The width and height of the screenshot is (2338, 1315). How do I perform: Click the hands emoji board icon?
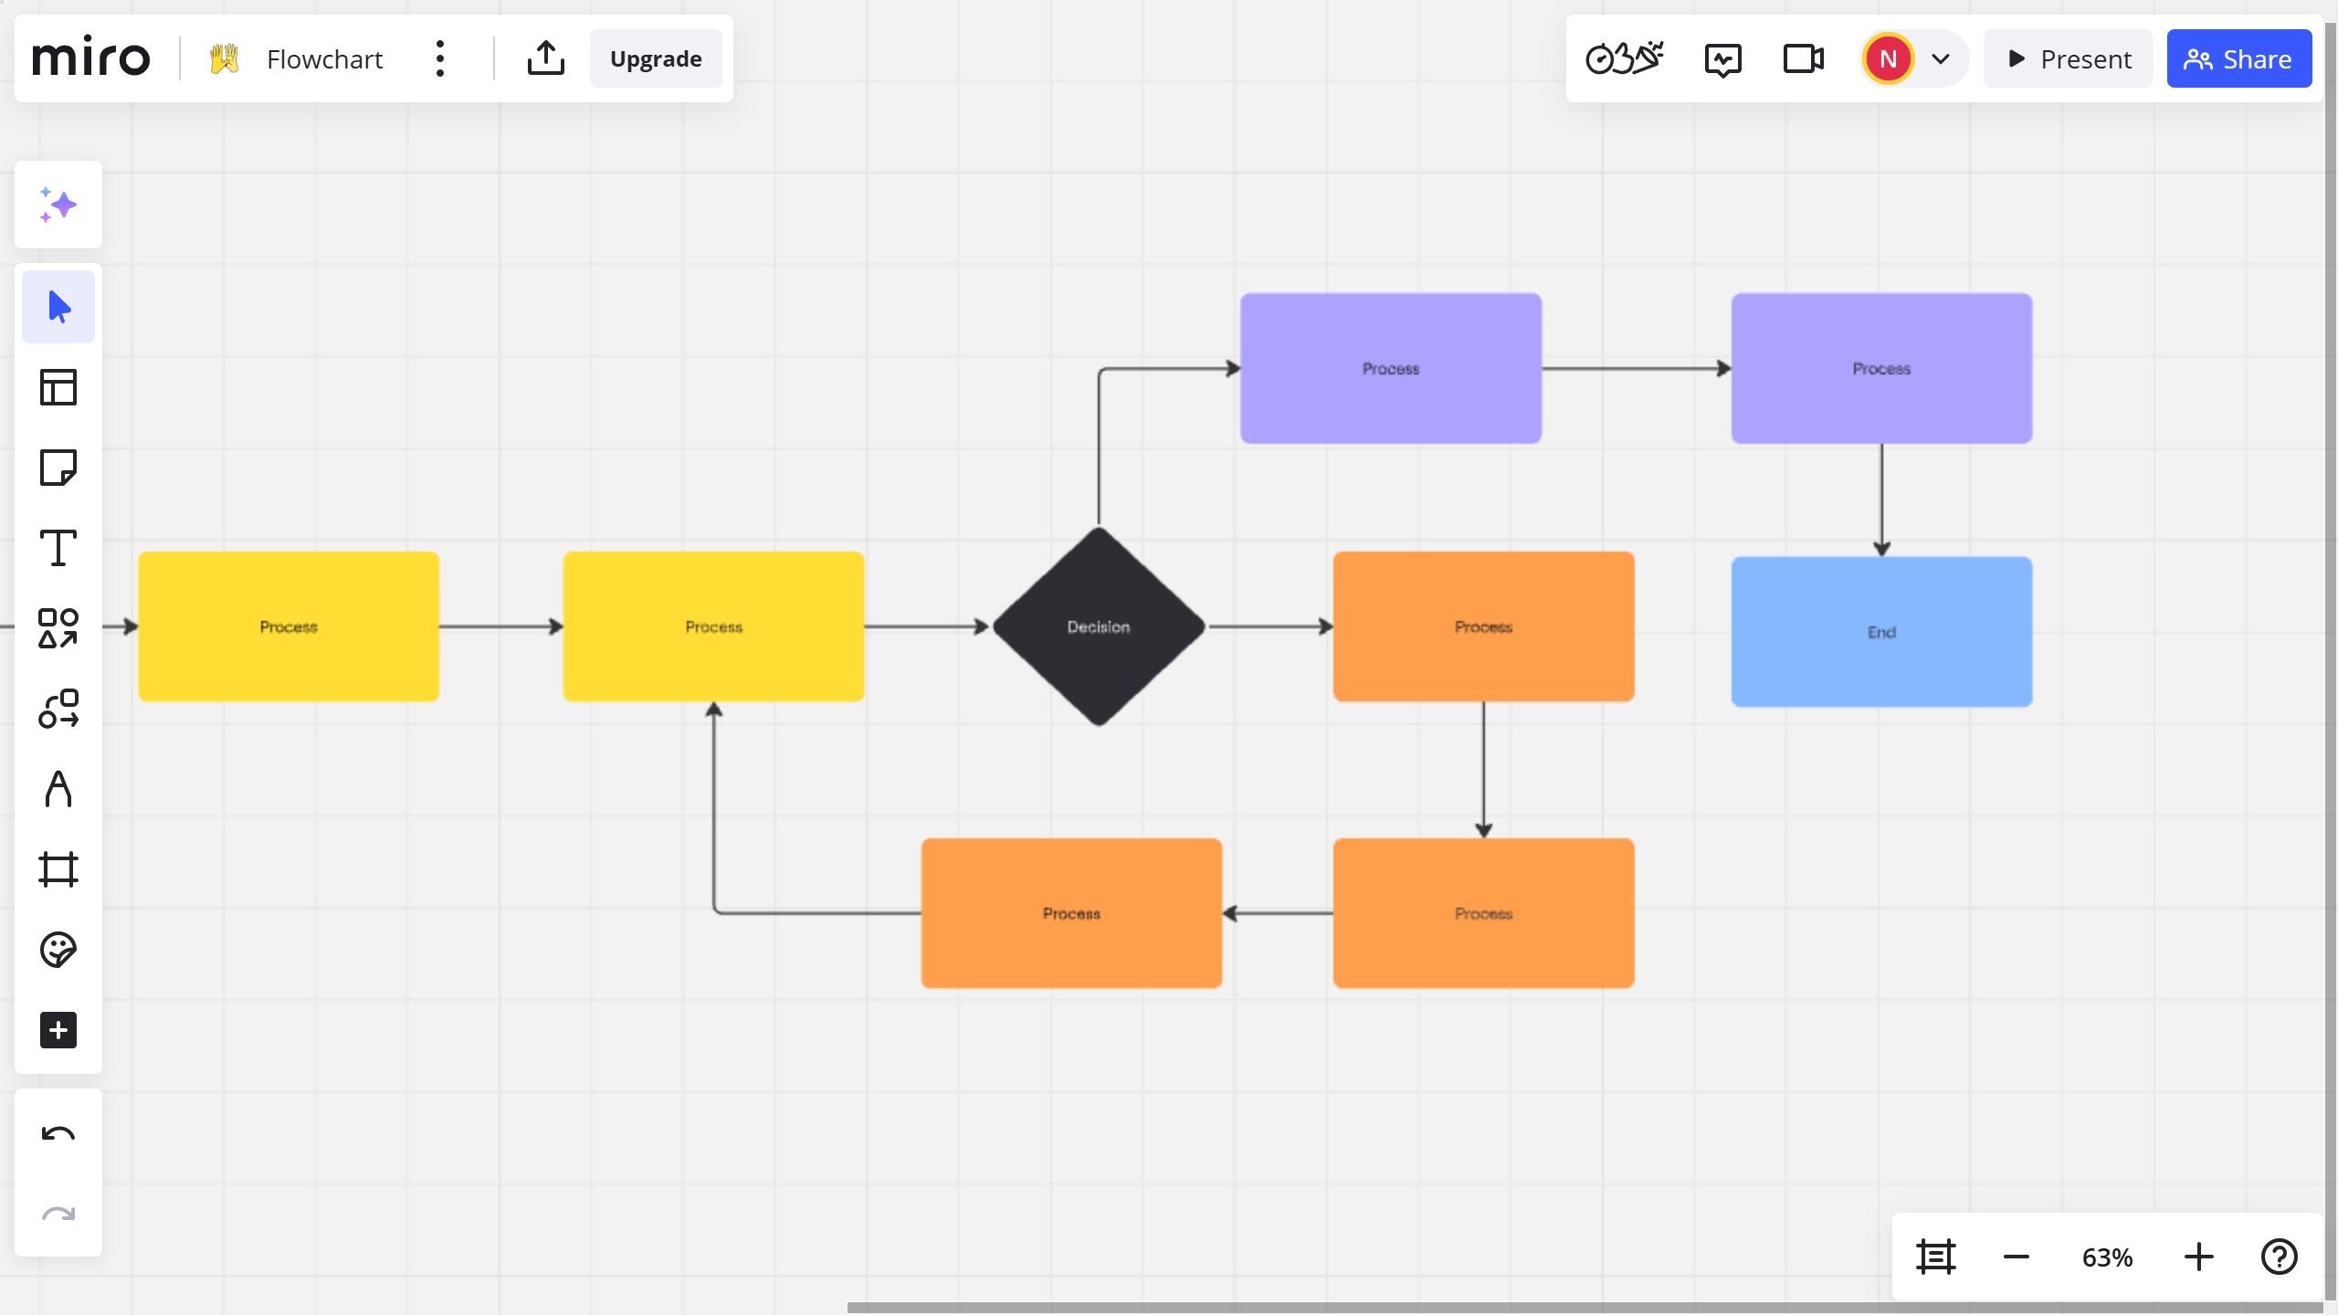(x=224, y=58)
